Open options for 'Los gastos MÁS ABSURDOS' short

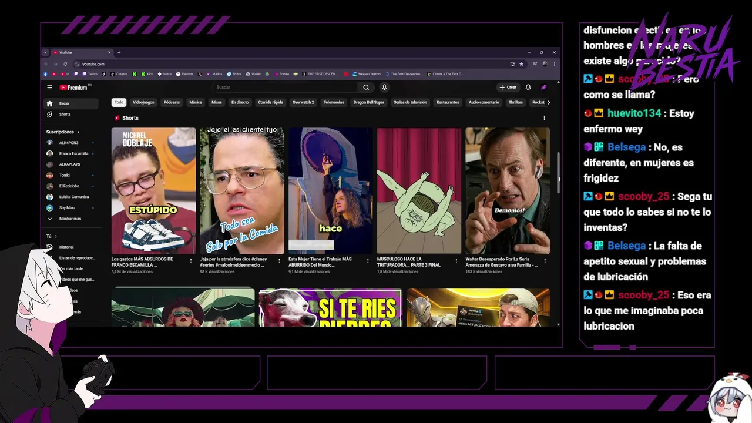pos(191,261)
